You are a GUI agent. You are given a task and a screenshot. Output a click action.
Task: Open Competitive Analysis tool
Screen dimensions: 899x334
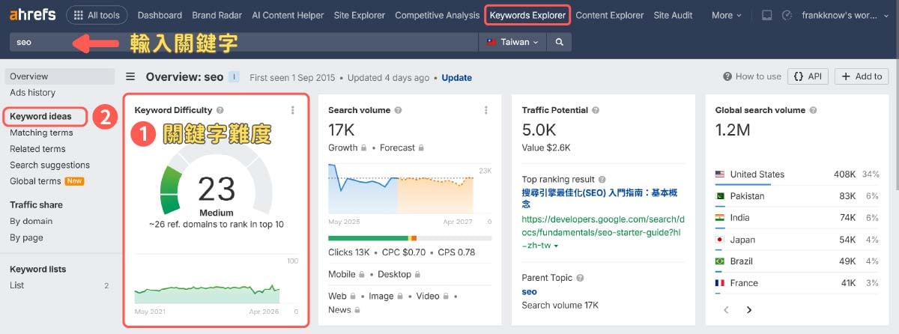[x=437, y=15]
